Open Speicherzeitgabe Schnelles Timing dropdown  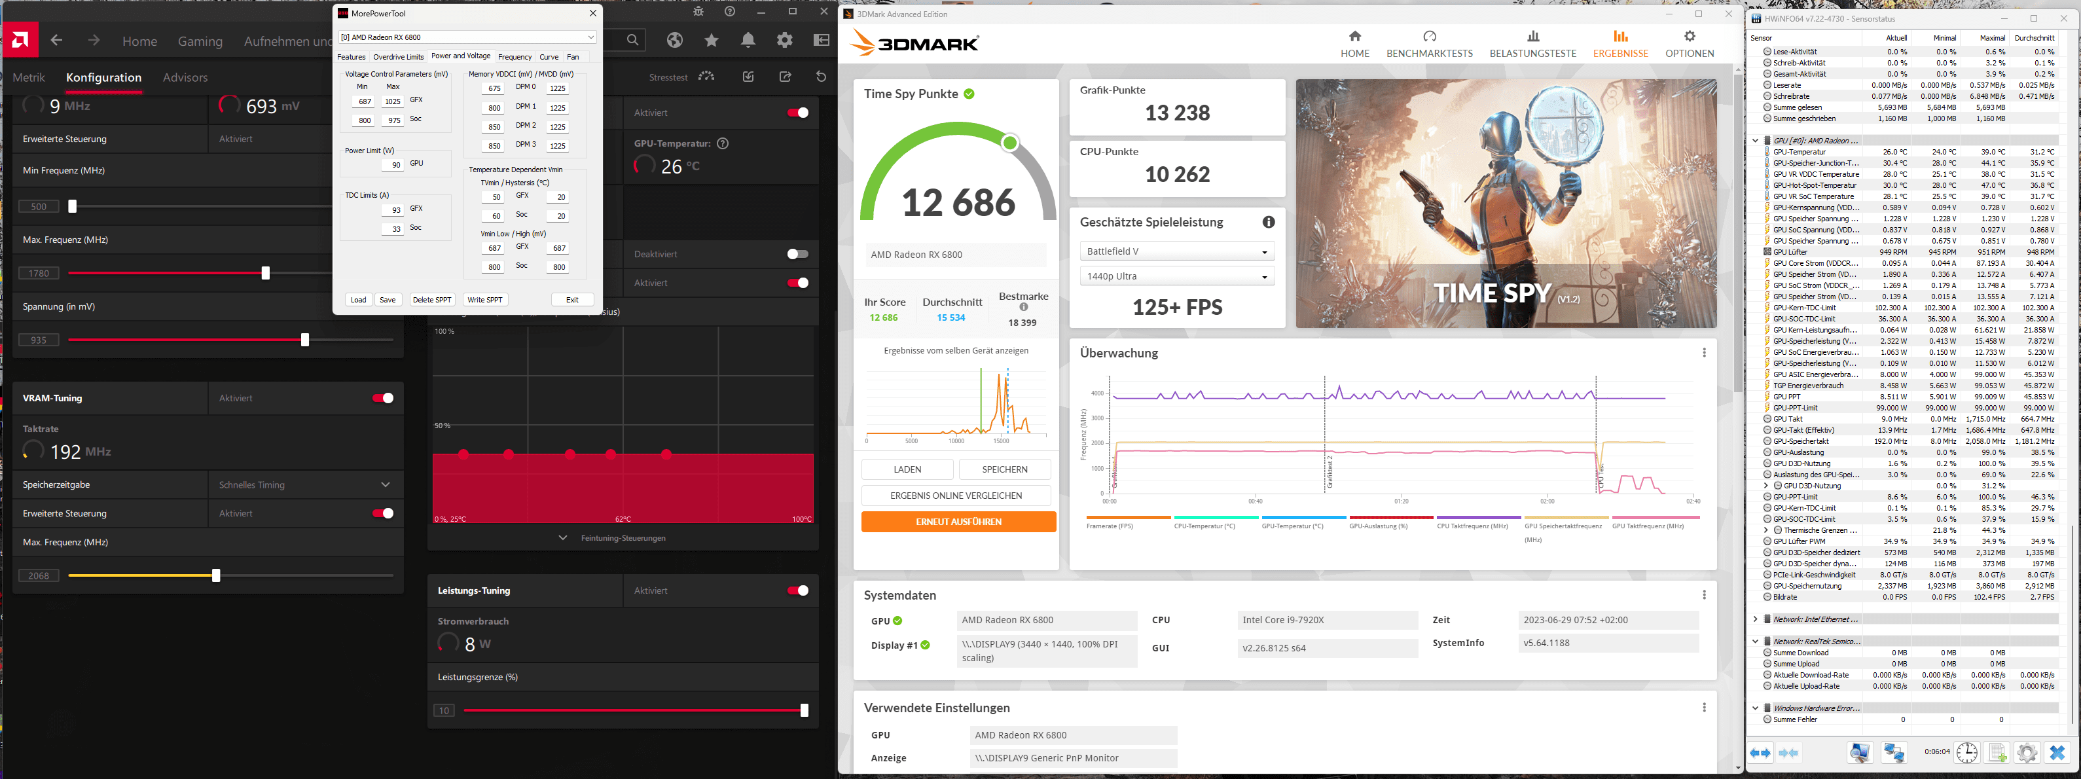pyautogui.click(x=305, y=485)
